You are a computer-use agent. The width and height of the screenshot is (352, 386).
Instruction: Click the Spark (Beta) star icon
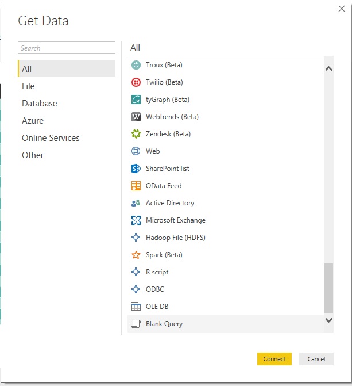coord(136,255)
